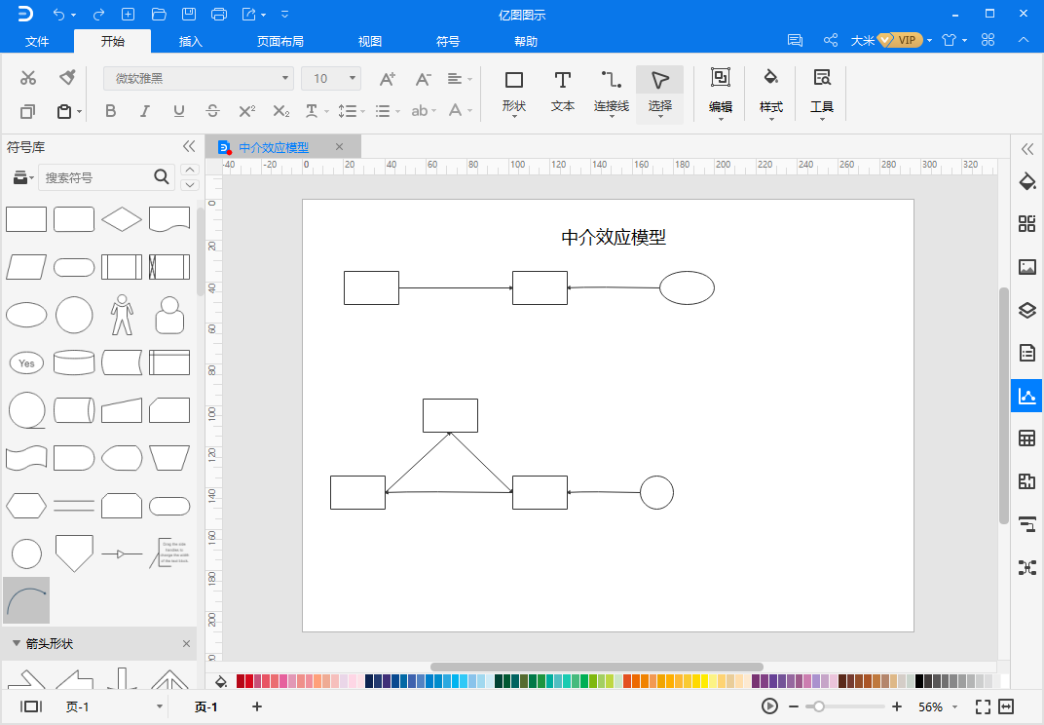Click the Redo arrow icon
The height and width of the screenshot is (725, 1044).
pyautogui.click(x=98, y=14)
